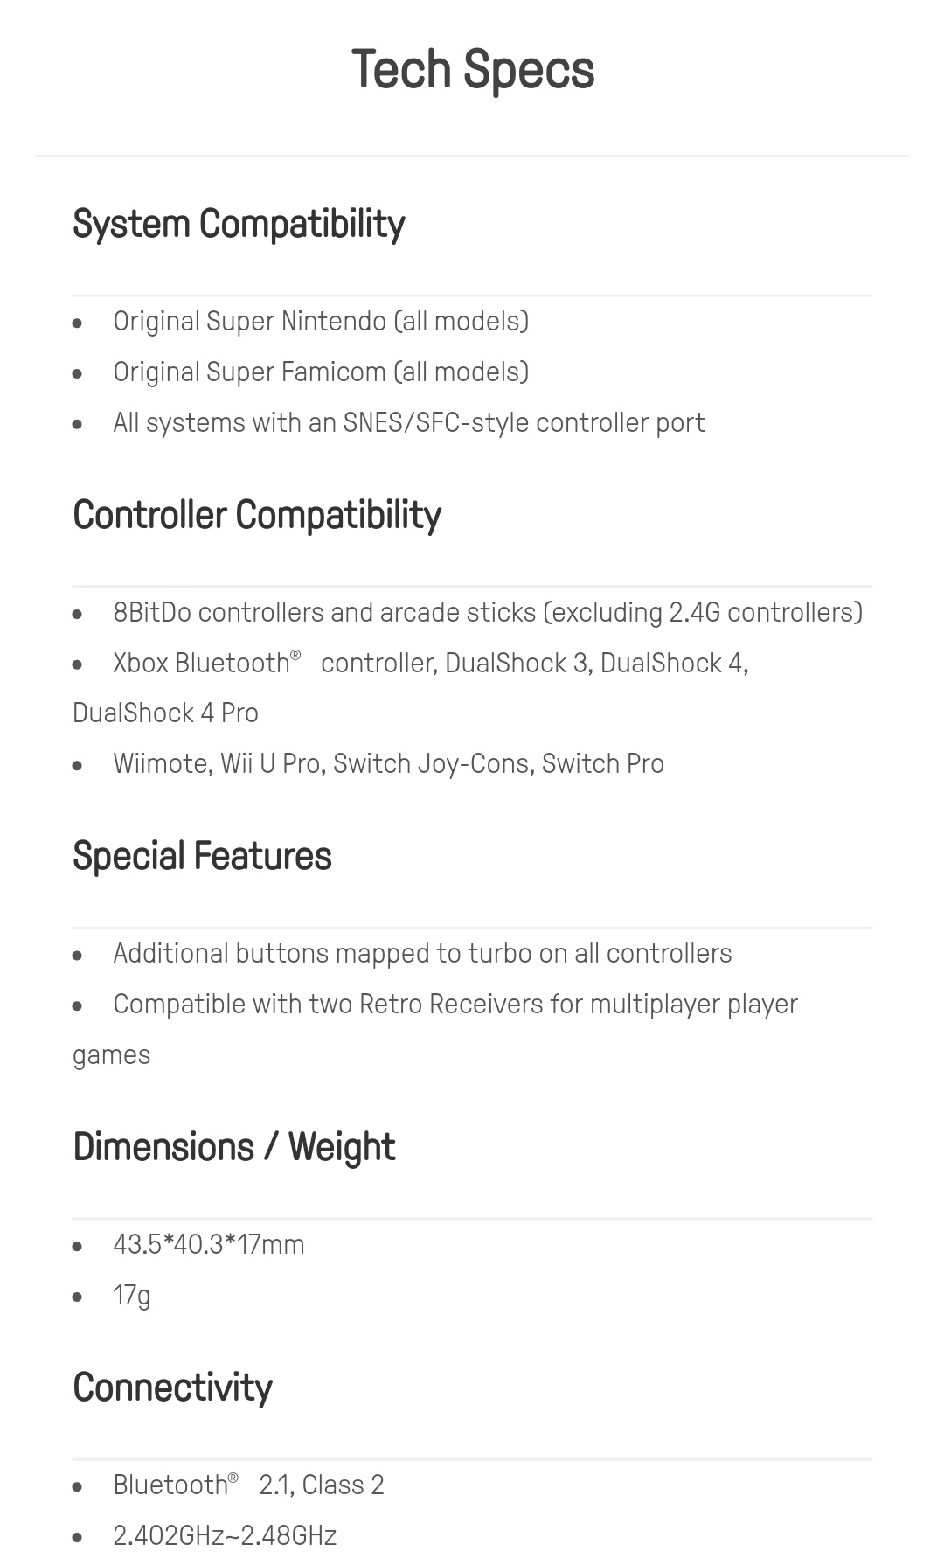
Task: Click the Connectivity heading
Action: (172, 1388)
